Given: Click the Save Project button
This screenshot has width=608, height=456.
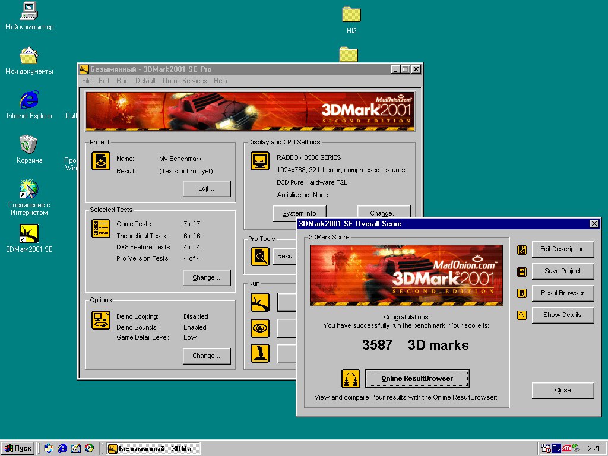Looking at the screenshot, I should point(562,271).
